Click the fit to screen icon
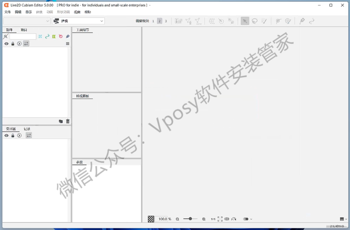 point(220,219)
